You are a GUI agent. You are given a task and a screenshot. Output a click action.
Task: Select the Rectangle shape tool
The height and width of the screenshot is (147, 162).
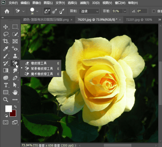click(x=6, y=92)
